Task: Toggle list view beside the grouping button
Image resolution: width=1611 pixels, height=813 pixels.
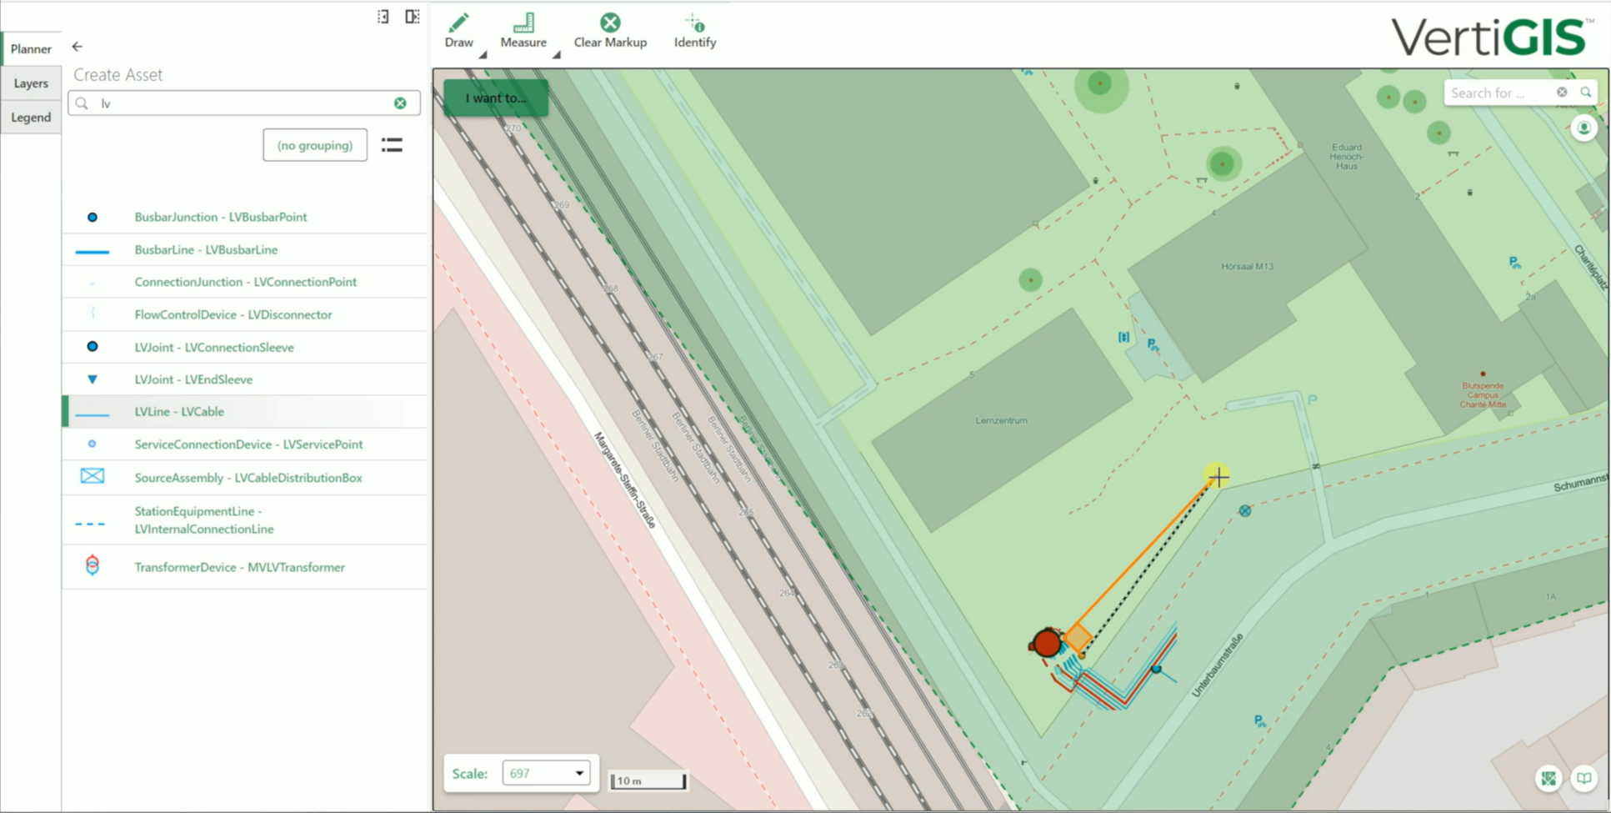Action: click(x=393, y=145)
